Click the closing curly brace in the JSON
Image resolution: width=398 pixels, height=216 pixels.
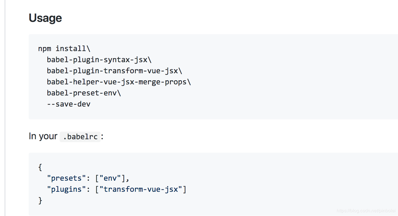(x=40, y=201)
